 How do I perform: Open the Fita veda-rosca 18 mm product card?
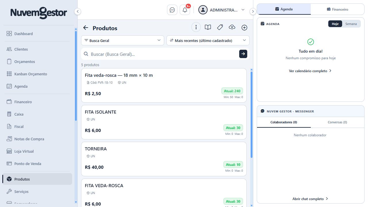(164, 85)
